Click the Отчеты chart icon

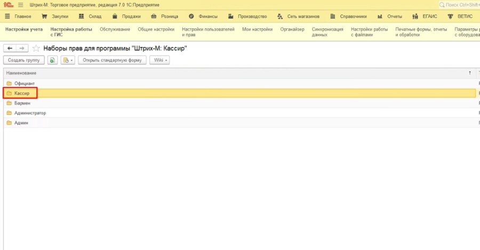(380, 16)
